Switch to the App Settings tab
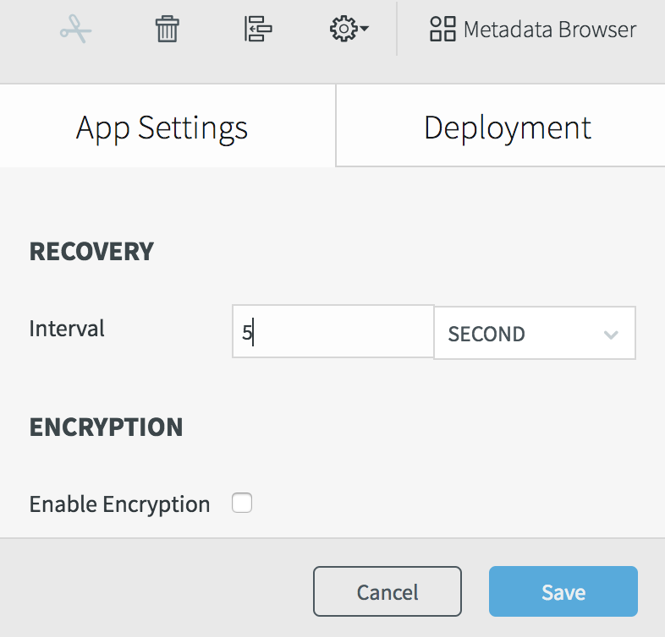 [162, 128]
